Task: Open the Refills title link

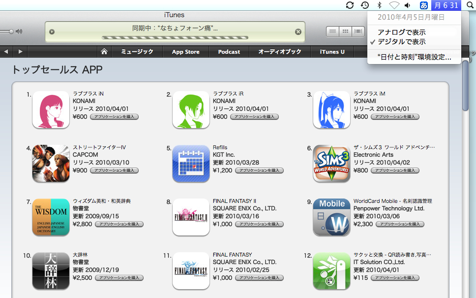Action: [220, 147]
